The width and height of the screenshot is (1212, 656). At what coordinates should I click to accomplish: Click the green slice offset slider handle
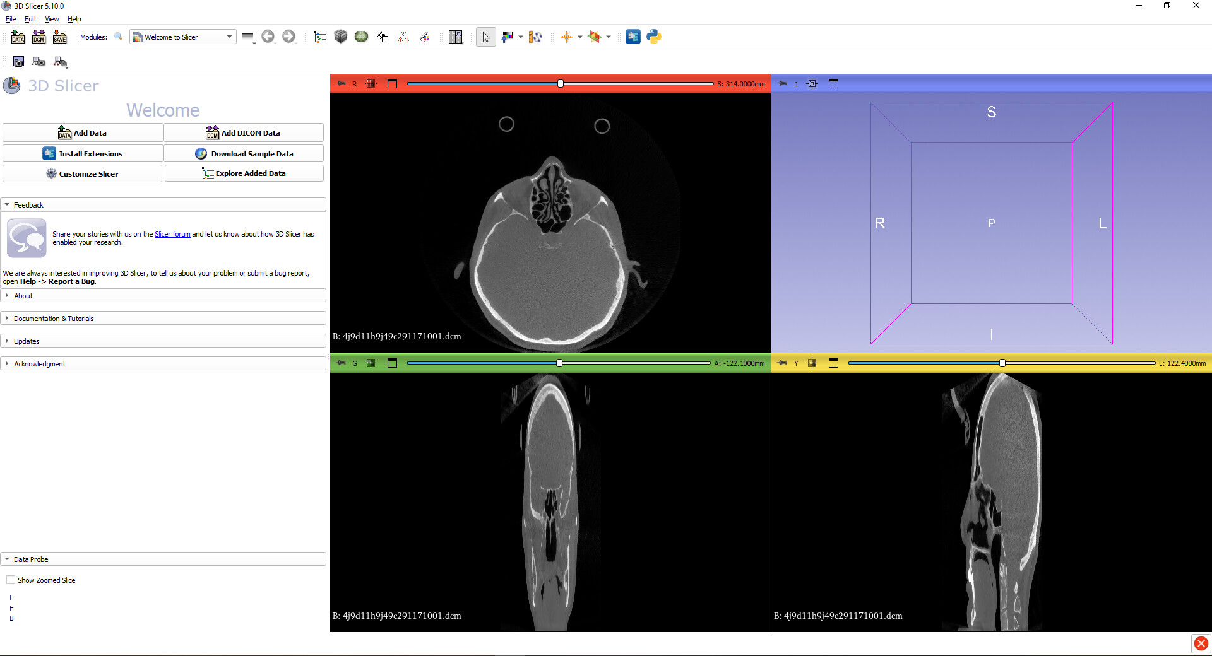(x=559, y=363)
